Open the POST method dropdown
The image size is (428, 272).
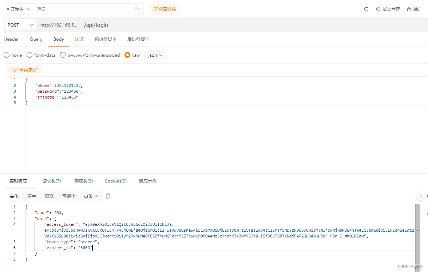pyautogui.click(x=20, y=25)
